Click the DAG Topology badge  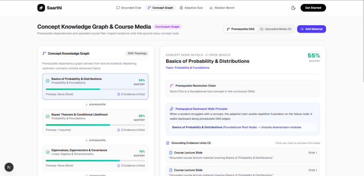click(x=137, y=53)
